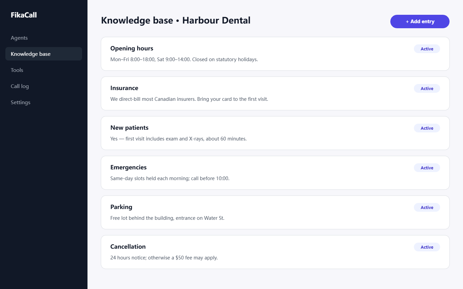Open the Opening hours entry title
This screenshot has height=289, width=463.
[132, 48]
